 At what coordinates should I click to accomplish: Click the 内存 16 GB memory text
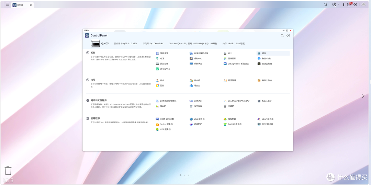(x=234, y=44)
